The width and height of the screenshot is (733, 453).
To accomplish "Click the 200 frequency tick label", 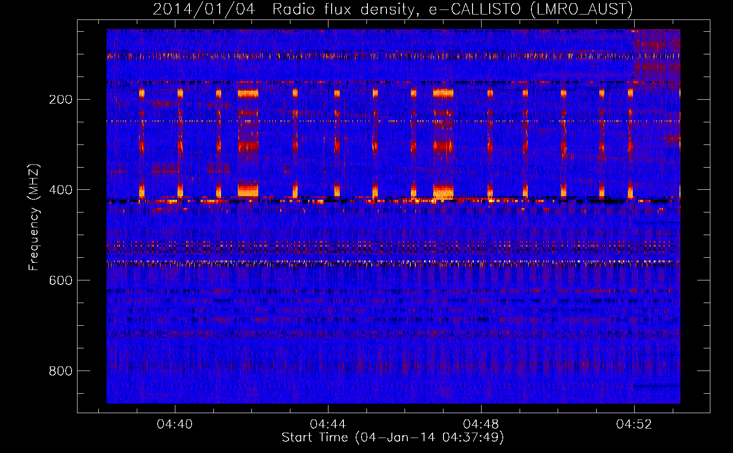I will click(61, 100).
